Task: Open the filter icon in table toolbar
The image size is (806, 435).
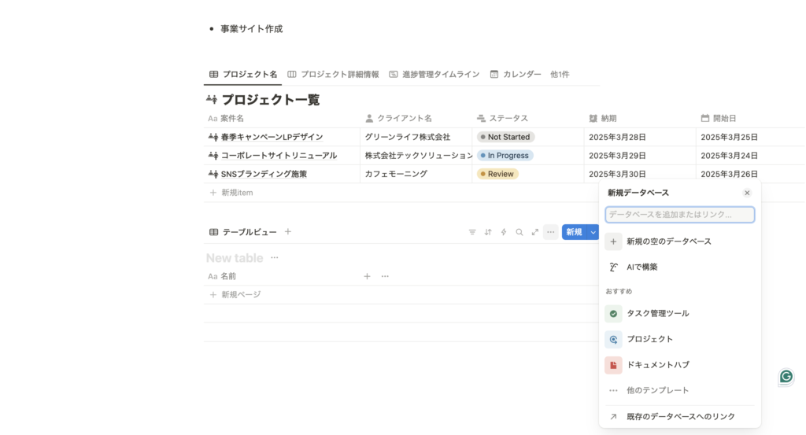Action: 472,232
